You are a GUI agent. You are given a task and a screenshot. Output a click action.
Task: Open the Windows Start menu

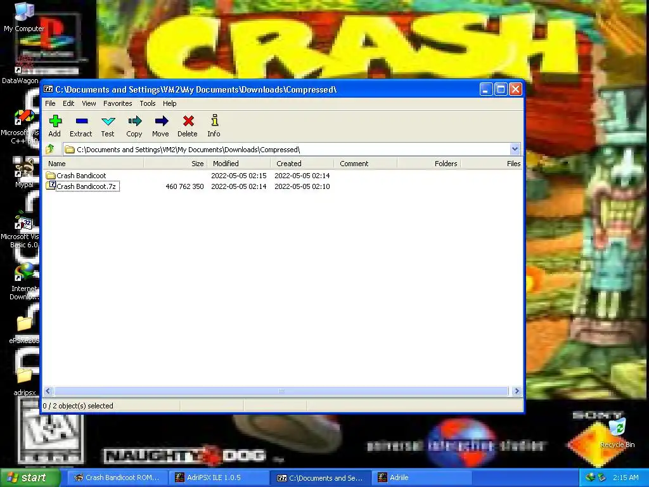coord(30,477)
